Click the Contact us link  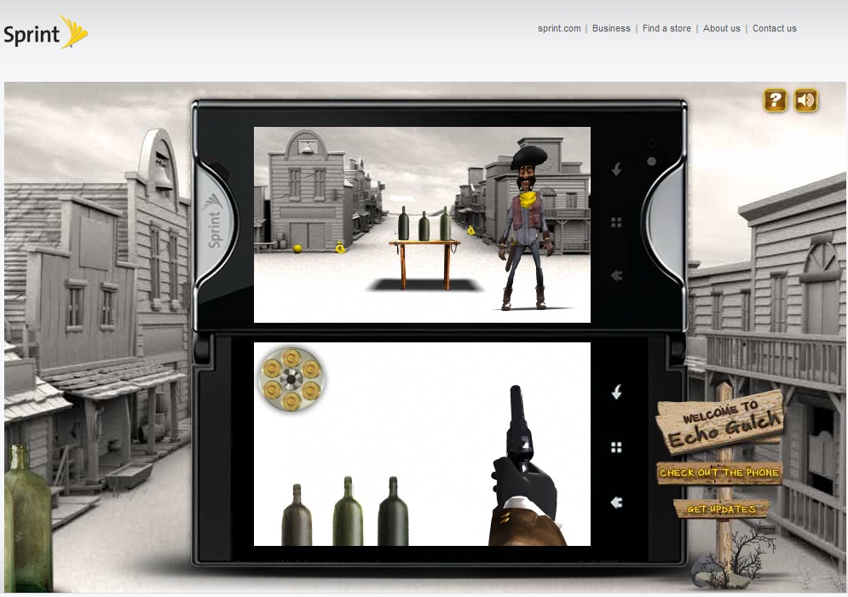774,28
